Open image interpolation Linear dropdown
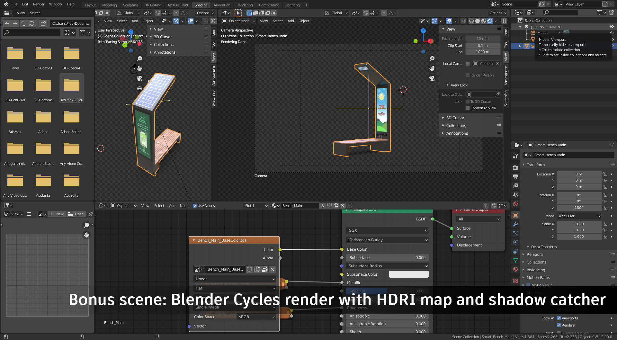This screenshot has height=340, width=617. 235,279
